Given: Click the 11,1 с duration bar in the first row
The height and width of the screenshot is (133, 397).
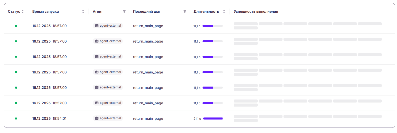Looking at the screenshot, I should pos(213,26).
